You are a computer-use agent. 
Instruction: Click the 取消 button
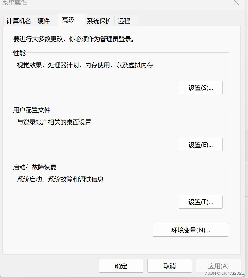170,266
